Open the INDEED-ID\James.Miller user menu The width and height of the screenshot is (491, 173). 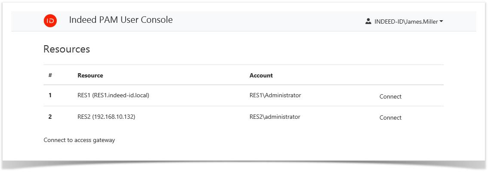pyautogui.click(x=405, y=21)
